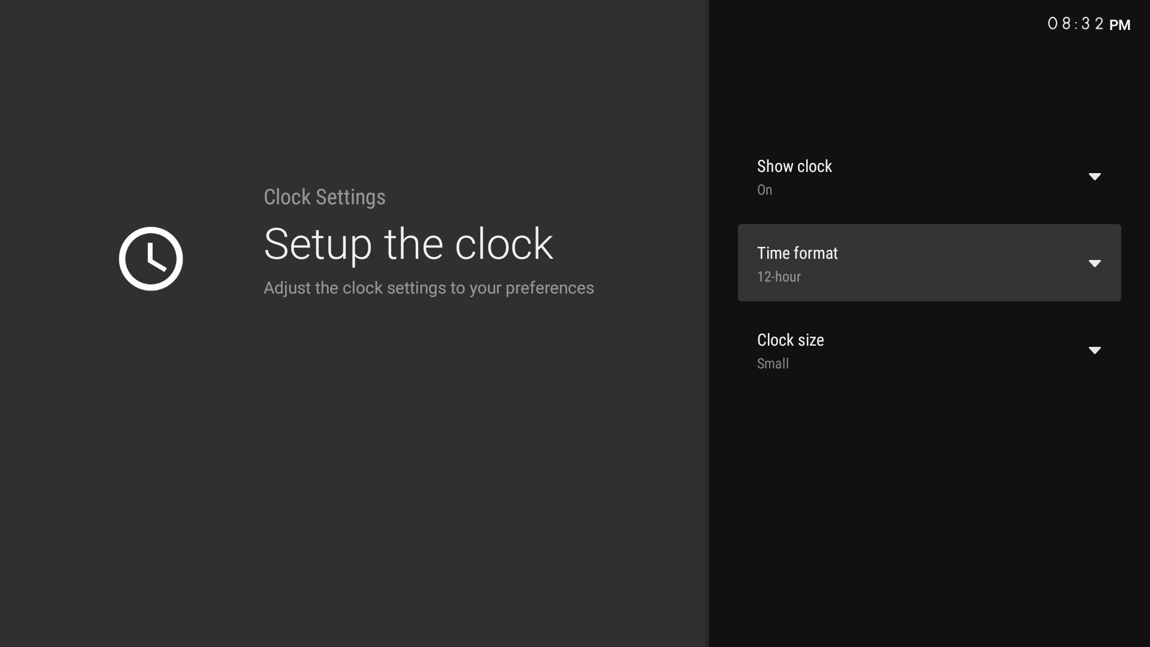Select the Clock size setting label
Screen dimensions: 1150x647
click(x=790, y=340)
